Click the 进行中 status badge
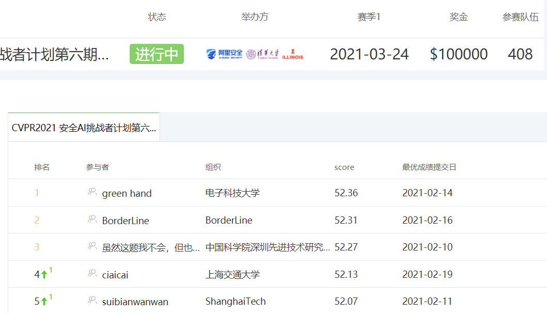 coord(157,54)
